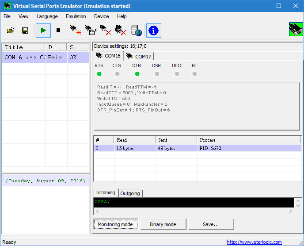
Task: Select the Outgoing data tab
Action: (x=130, y=193)
